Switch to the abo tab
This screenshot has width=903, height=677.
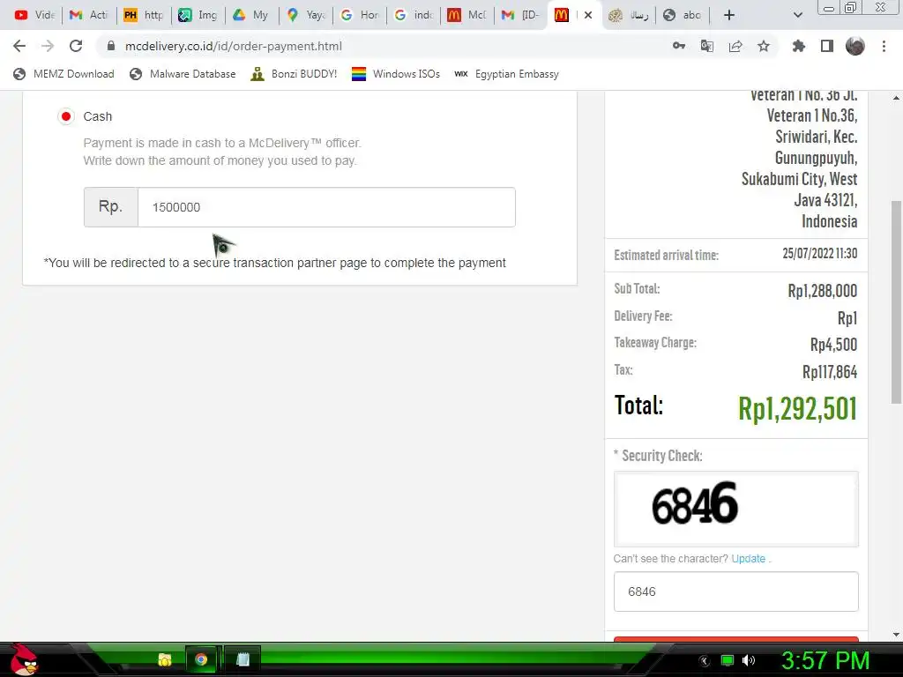click(683, 15)
